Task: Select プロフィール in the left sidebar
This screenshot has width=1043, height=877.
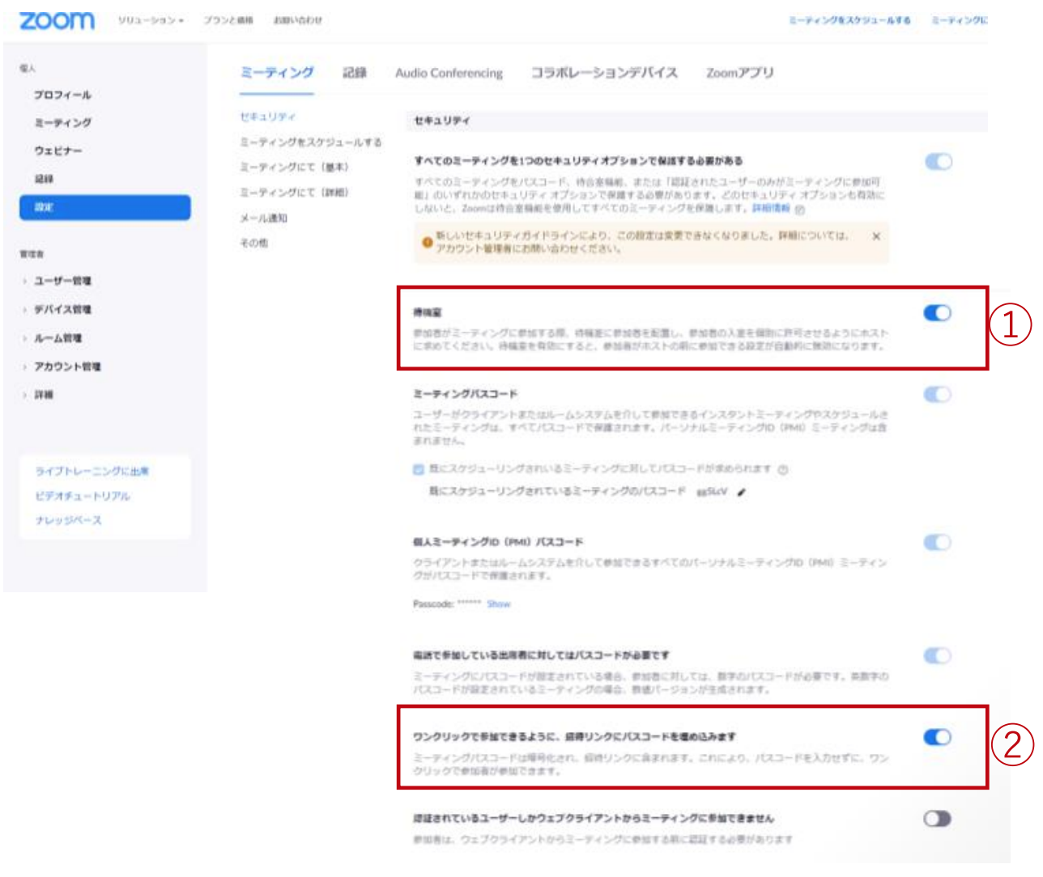Action: [x=62, y=95]
